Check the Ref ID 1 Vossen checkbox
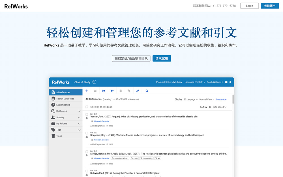The image size is (283, 177). coord(87,114)
